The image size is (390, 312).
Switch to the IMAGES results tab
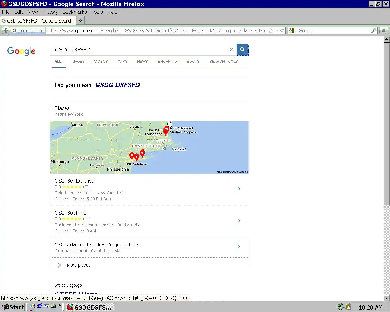tap(78, 62)
